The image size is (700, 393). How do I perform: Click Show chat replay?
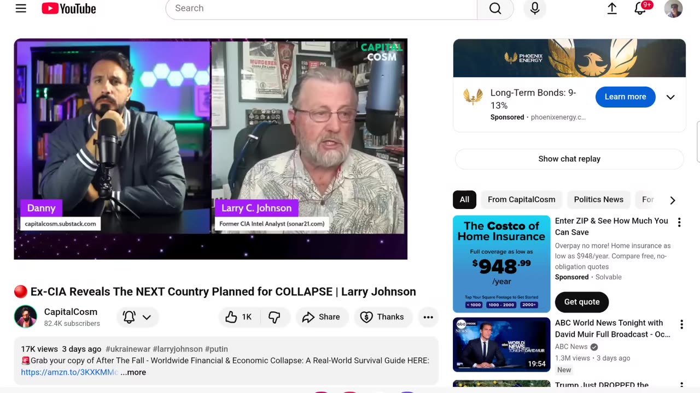tap(569, 159)
